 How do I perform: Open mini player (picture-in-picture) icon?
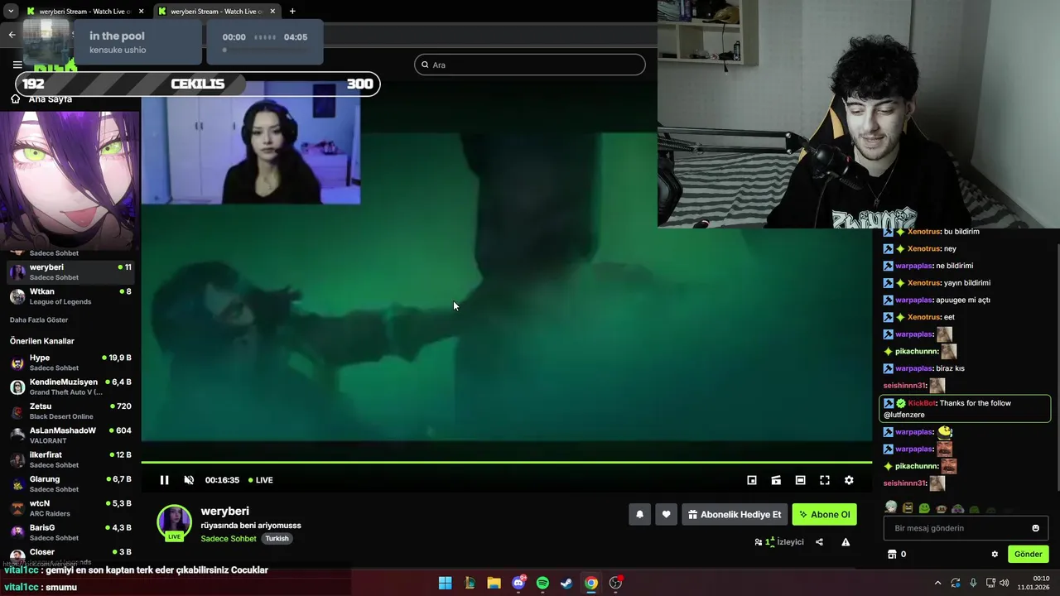pyautogui.click(x=752, y=480)
